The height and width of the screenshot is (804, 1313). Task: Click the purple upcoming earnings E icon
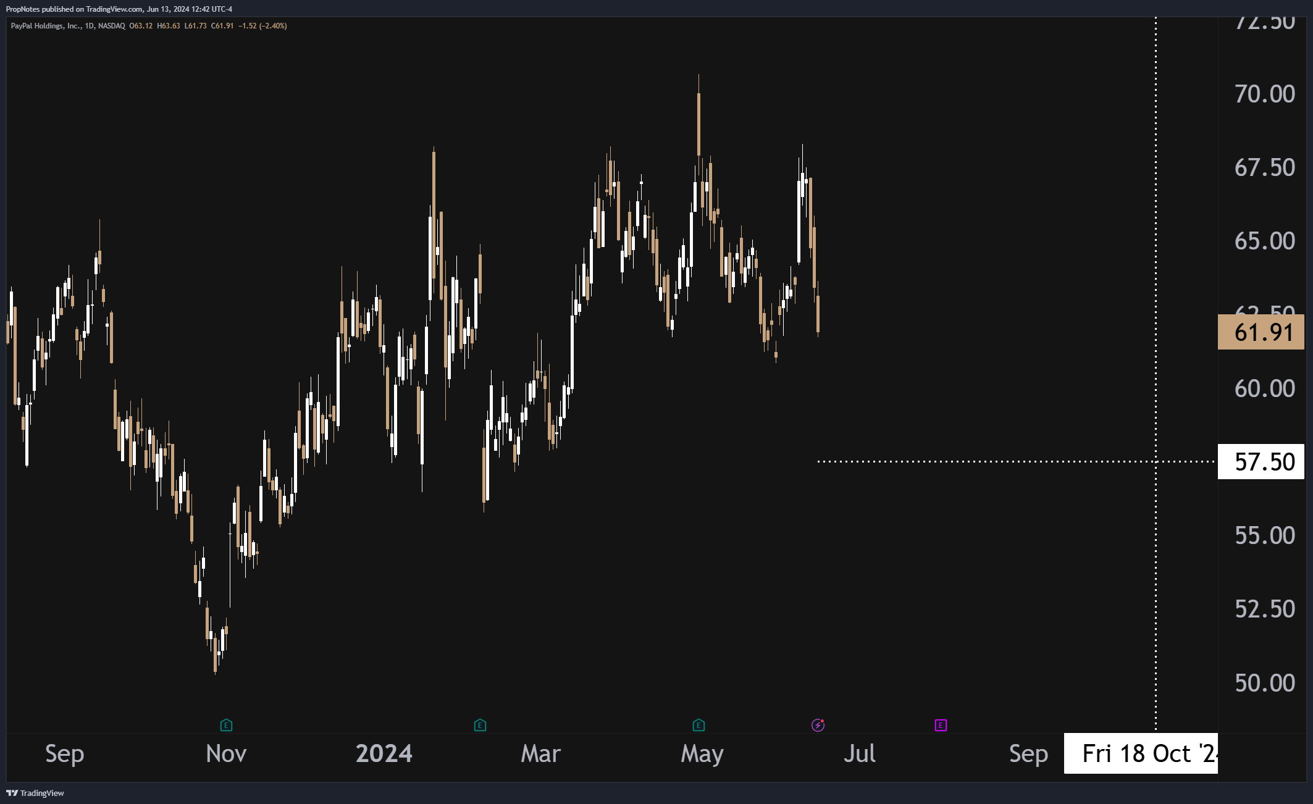941,725
